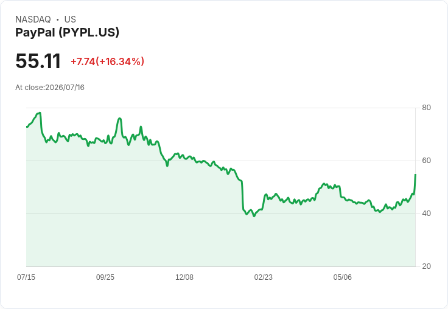Click the 20 y-axis price label

click(x=426, y=266)
